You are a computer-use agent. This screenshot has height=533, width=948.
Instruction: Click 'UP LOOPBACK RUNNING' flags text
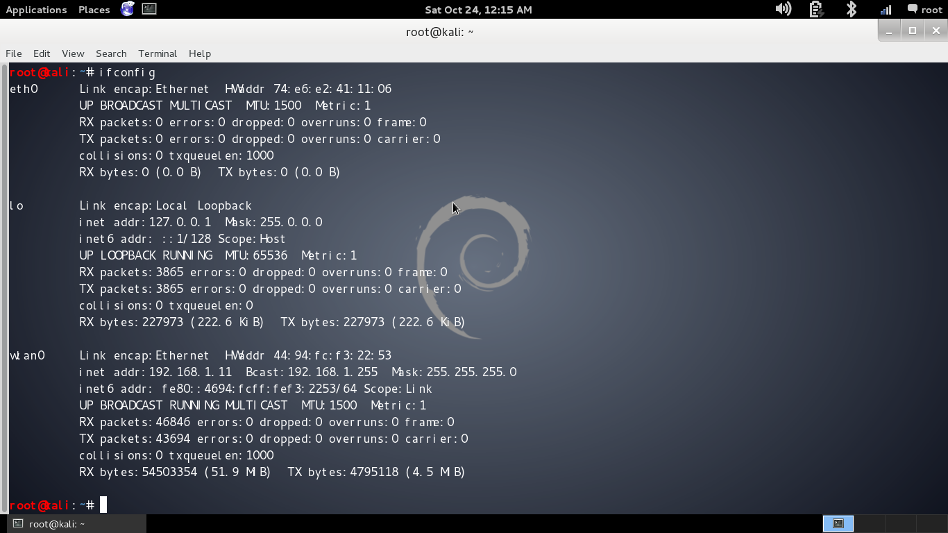point(146,255)
